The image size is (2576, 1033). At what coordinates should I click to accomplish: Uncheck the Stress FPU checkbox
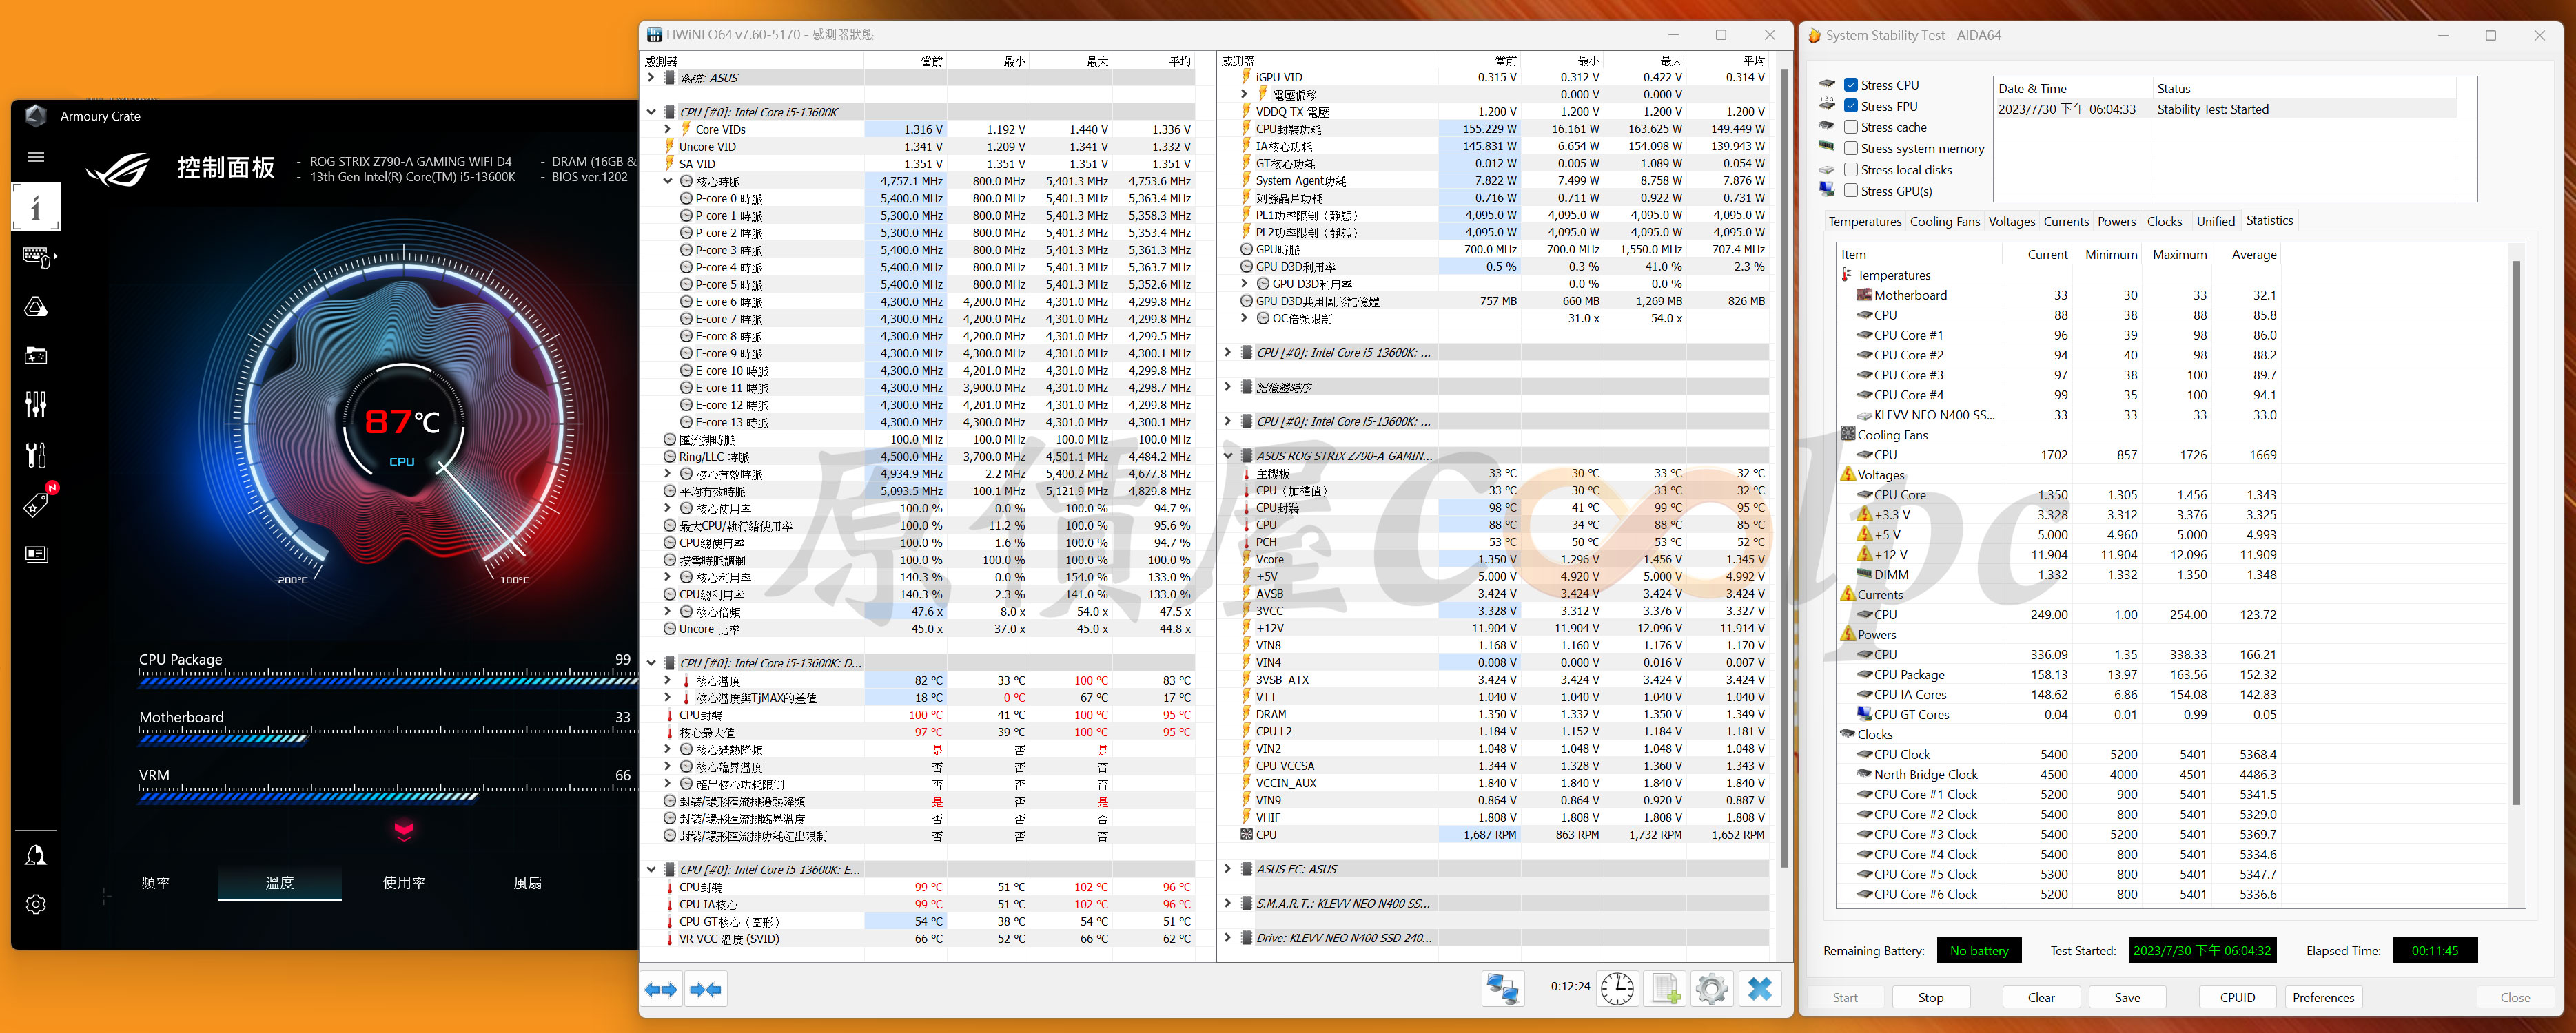1851,106
